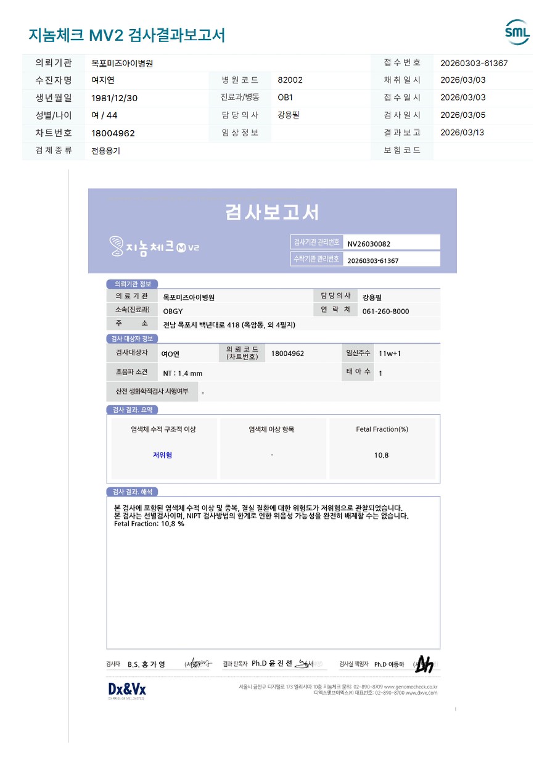Screen dimensions: 555x784
Task: Select the 소속(진료과) value OBGY
Action: tap(173, 312)
